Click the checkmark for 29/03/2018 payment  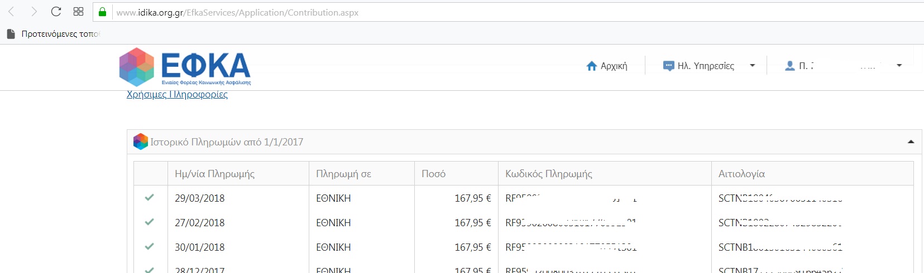click(x=149, y=197)
